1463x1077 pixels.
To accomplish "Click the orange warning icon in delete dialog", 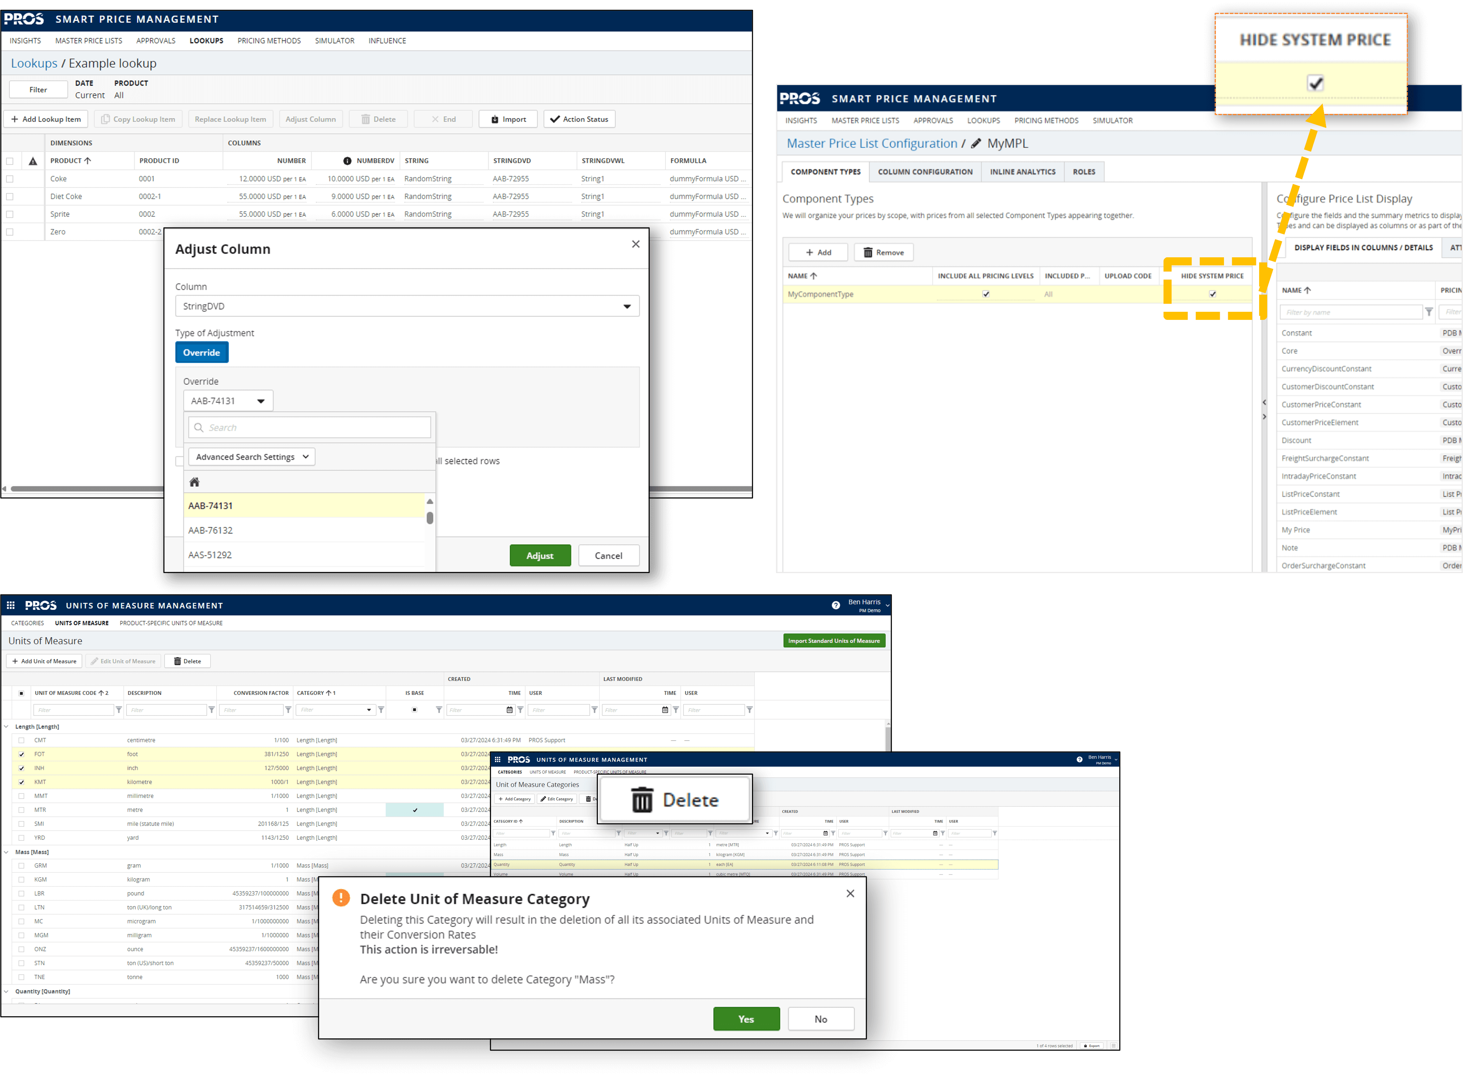I will 341,898.
